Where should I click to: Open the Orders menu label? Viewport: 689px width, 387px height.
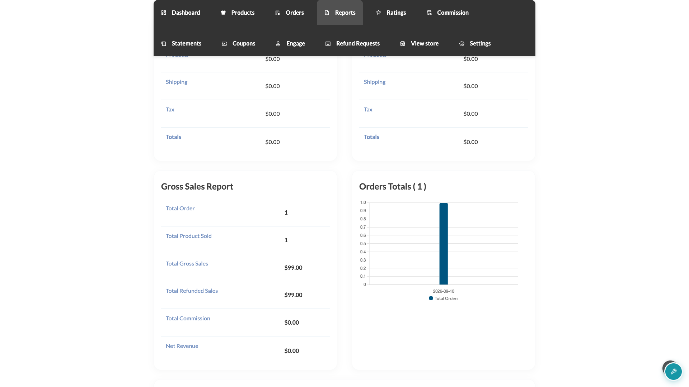point(295,13)
